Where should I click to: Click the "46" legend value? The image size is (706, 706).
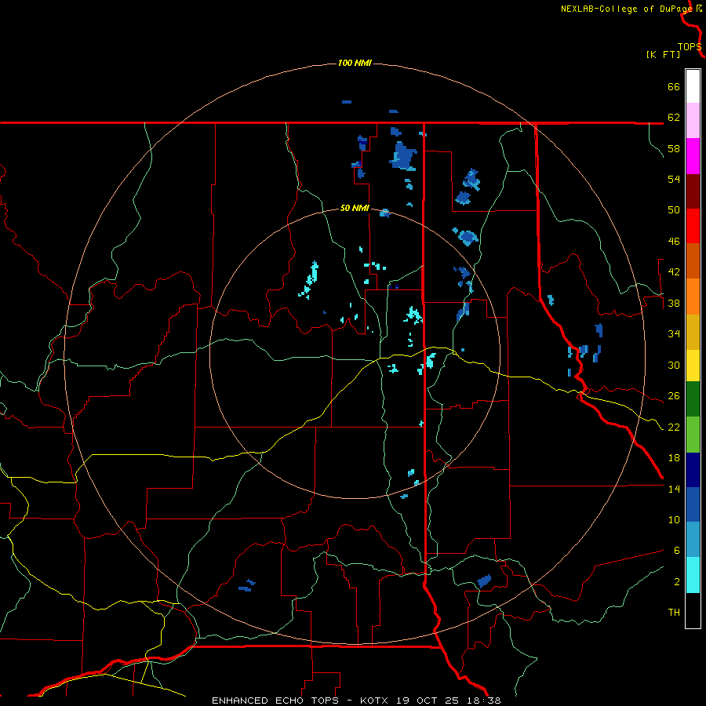(674, 242)
